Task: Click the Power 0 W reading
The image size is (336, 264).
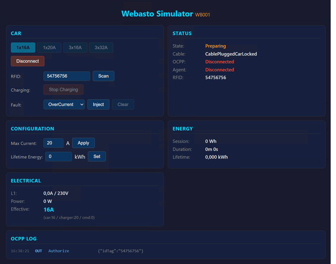Action: pyautogui.click(x=47, y=201)
